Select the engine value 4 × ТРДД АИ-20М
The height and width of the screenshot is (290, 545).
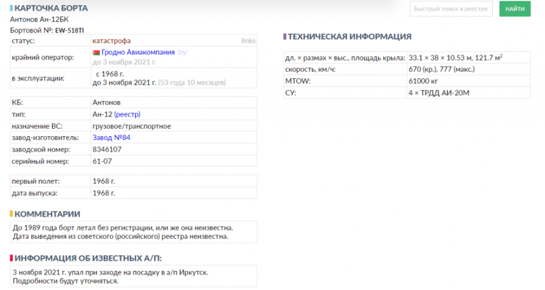pos(439,93)
